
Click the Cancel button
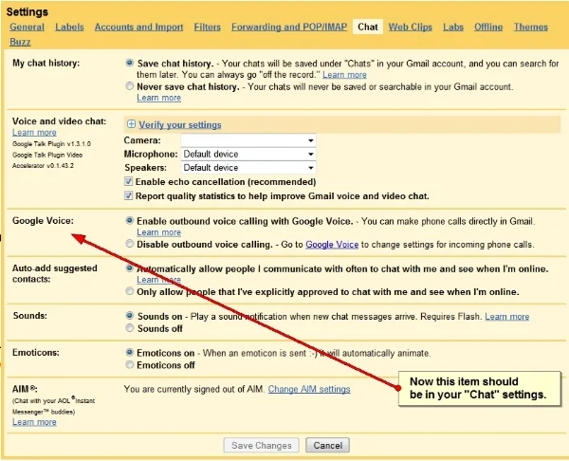point(328,446)
